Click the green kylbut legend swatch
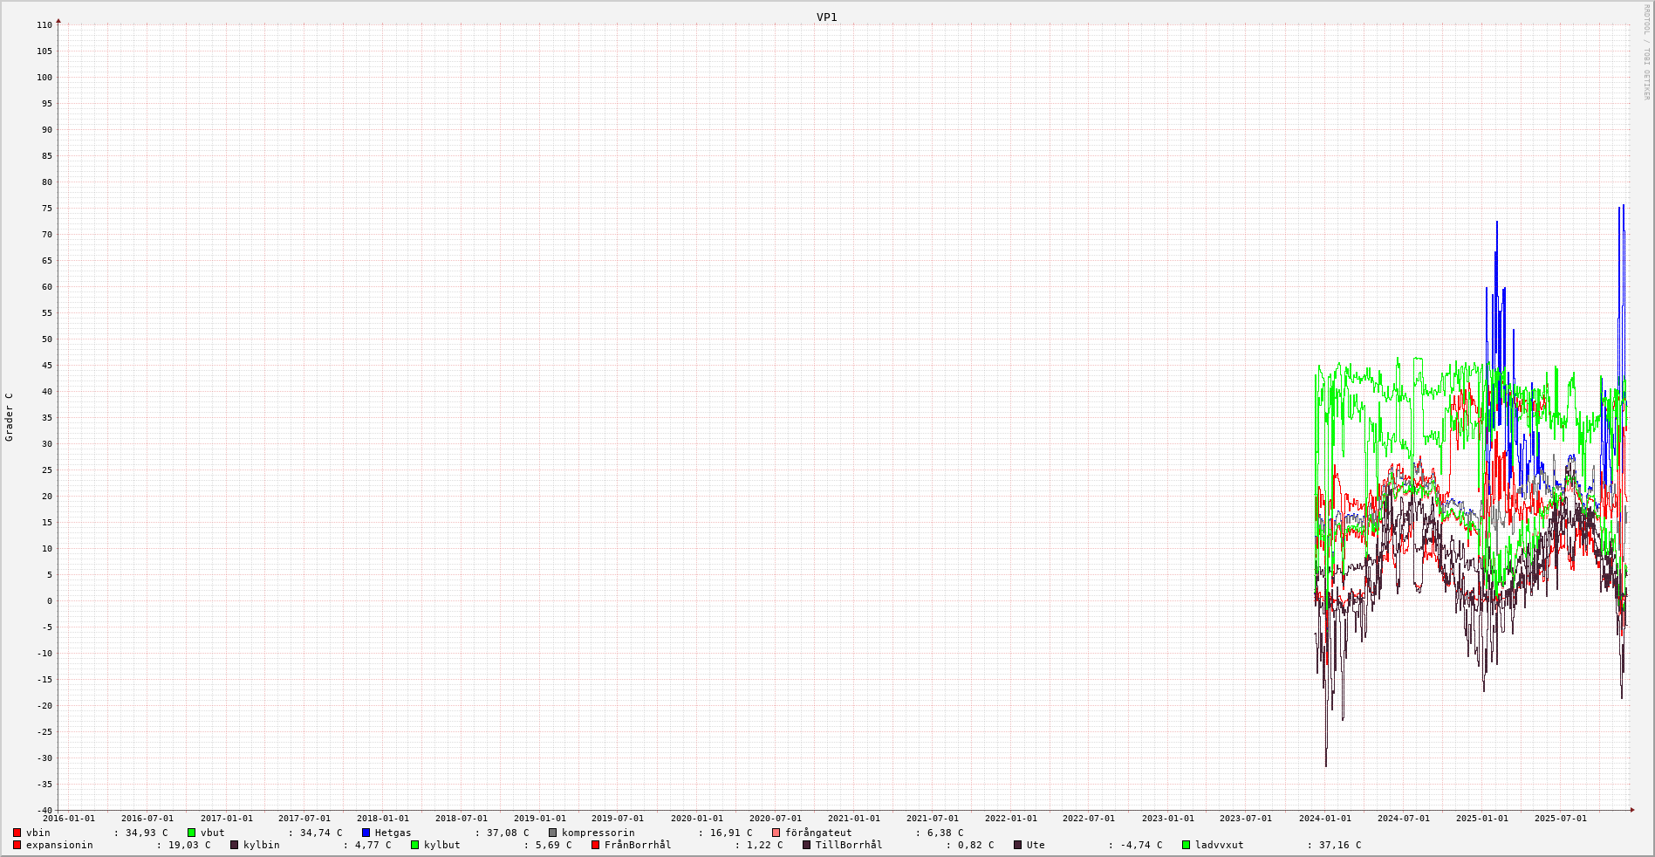This screenshot has width=1655, height=857. tap(415, 845)
